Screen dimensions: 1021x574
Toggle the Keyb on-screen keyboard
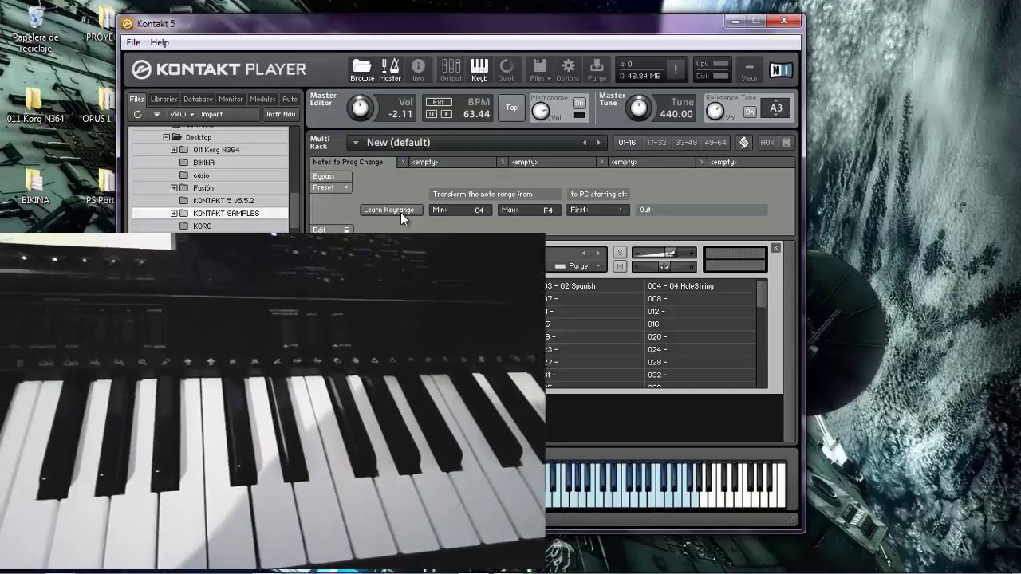point(479,69)
